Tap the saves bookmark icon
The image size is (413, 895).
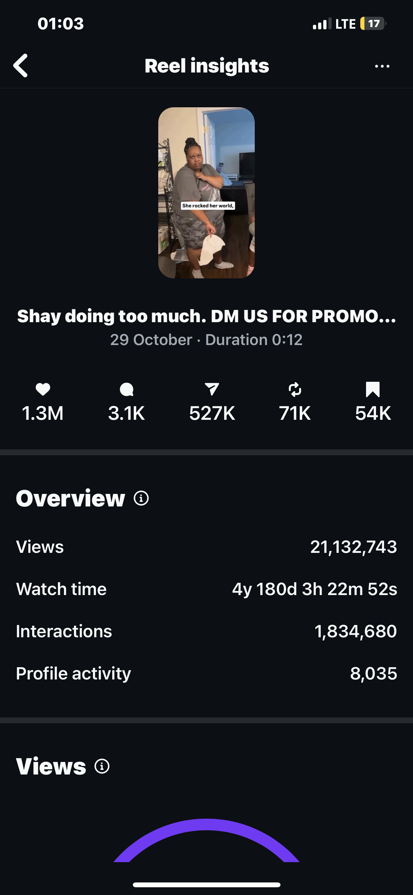373,389
